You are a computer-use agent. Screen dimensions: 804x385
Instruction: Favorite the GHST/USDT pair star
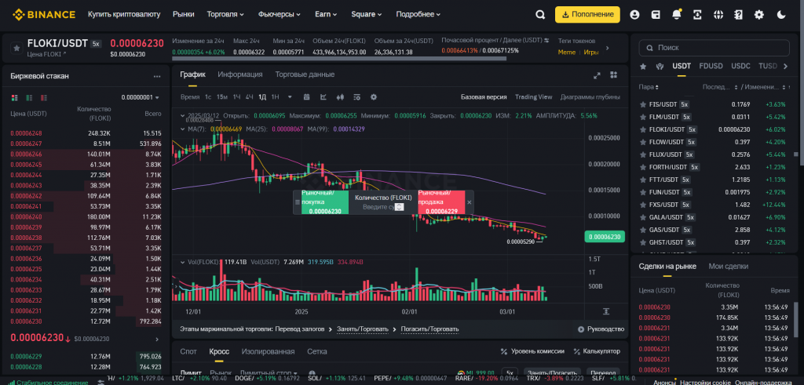click(642, 242)
